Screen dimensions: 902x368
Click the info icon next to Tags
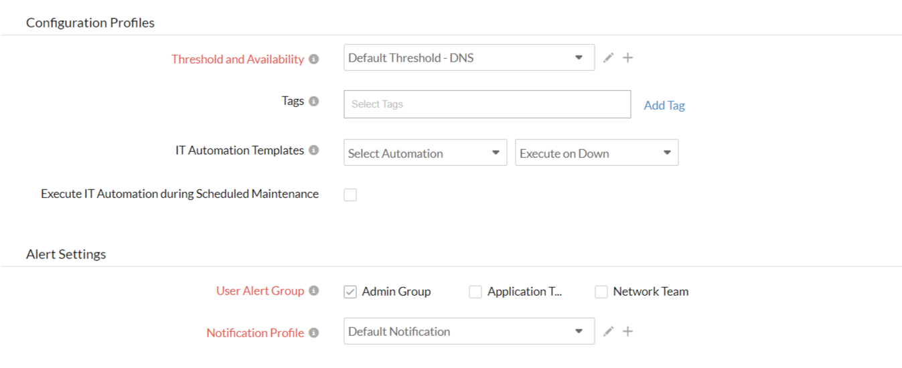click(313, 102)
